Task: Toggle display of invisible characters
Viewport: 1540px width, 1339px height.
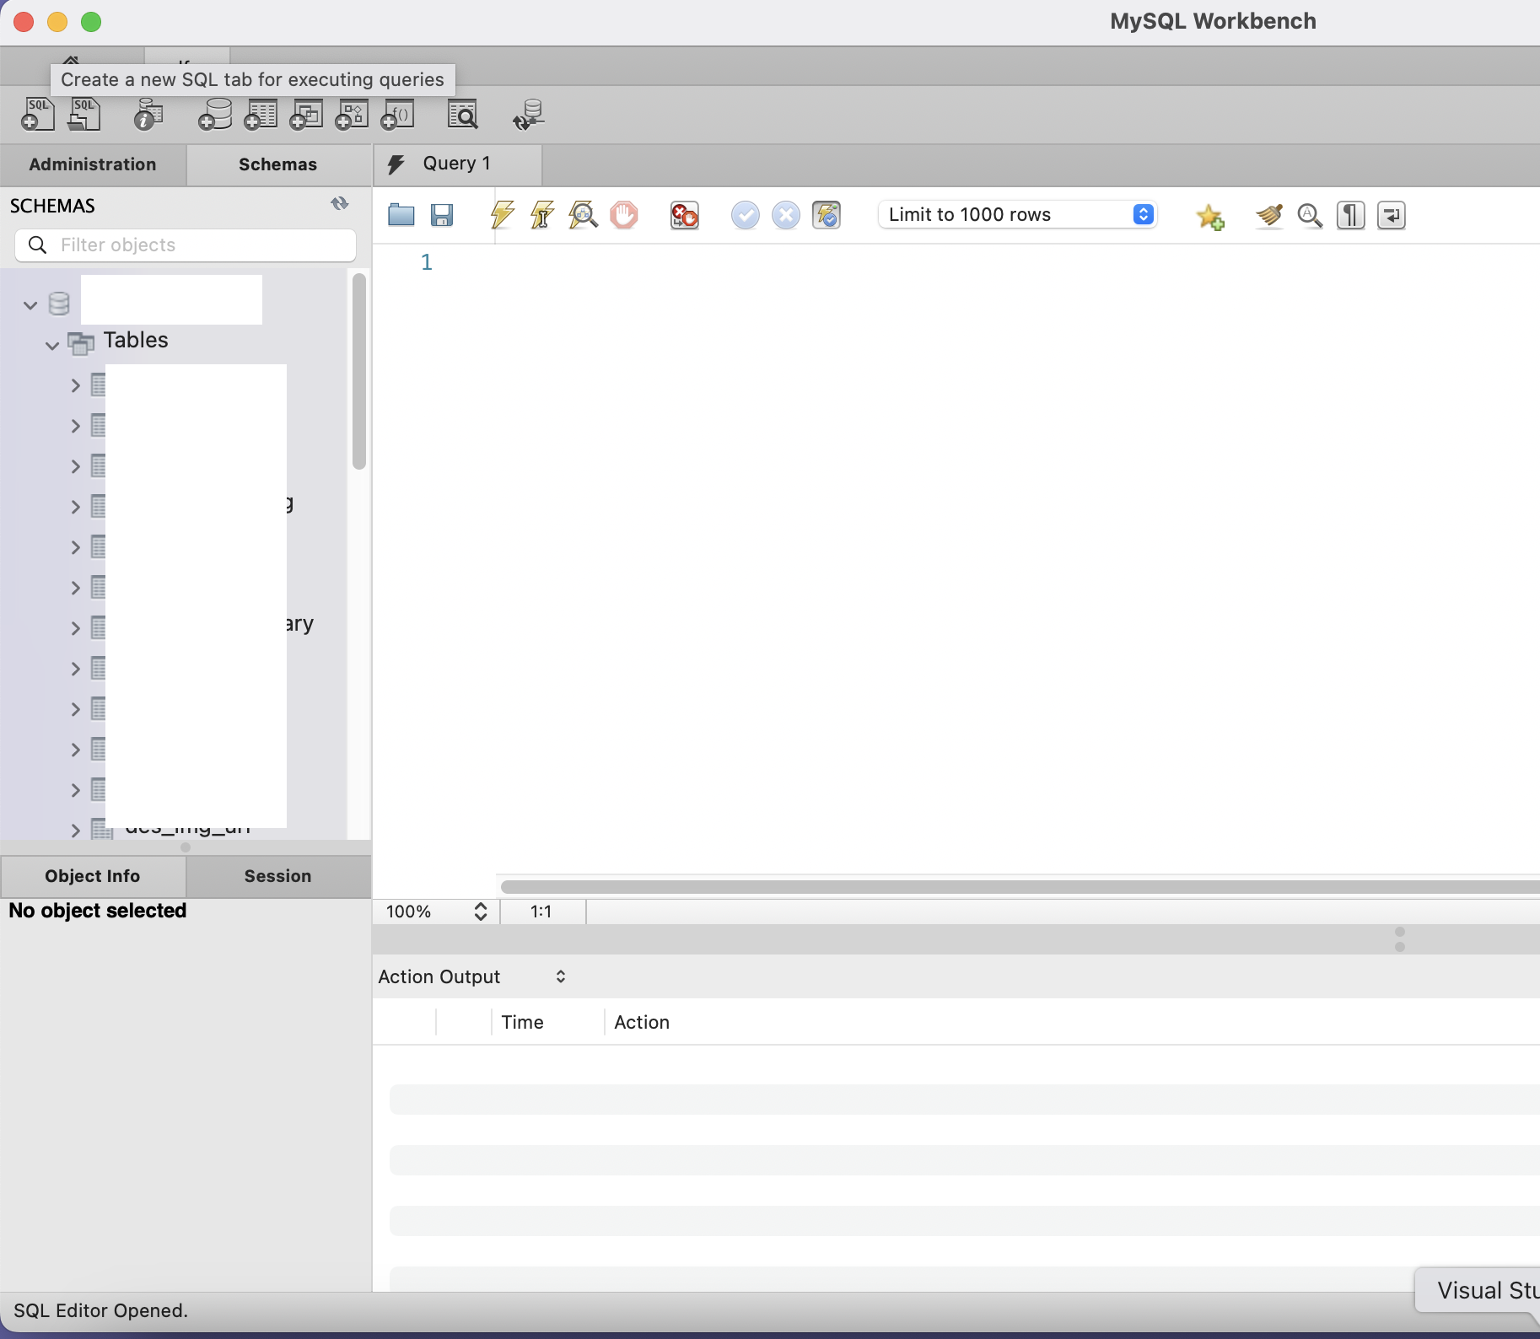Action: (1350, 215)
